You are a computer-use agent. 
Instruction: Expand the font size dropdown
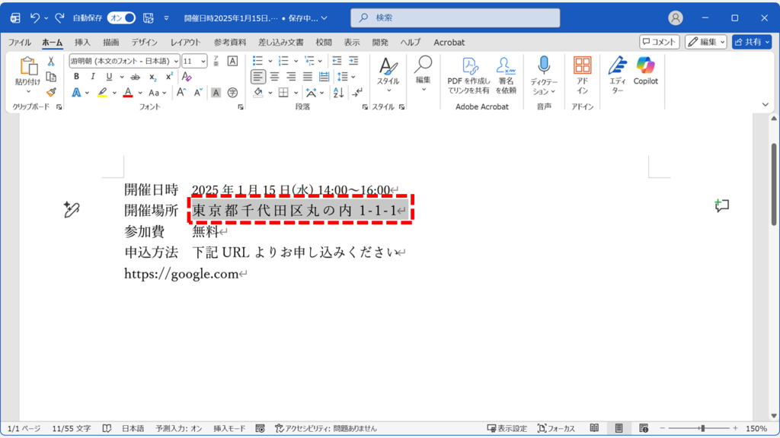pyautogui.click(x=203, y=62)
